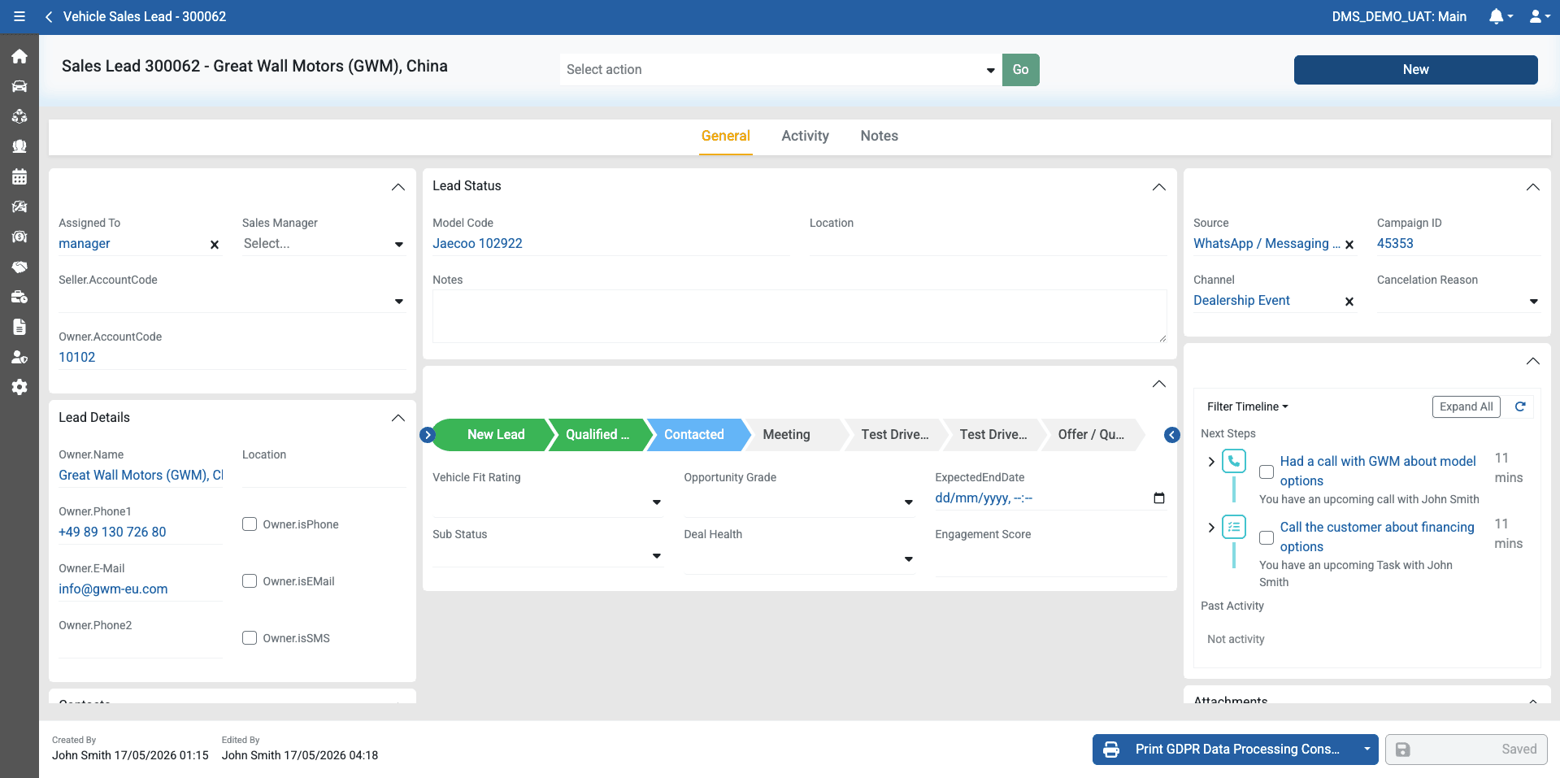
Task: Open the Jaecoo 102922 model code link
Action: click(477, 244)
